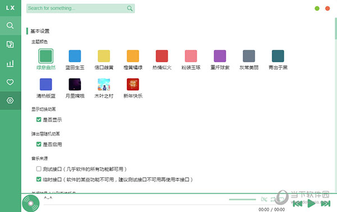337x212 pixels.
Task: Click the ^-^ track title text
Action: [x=48, y=198]
